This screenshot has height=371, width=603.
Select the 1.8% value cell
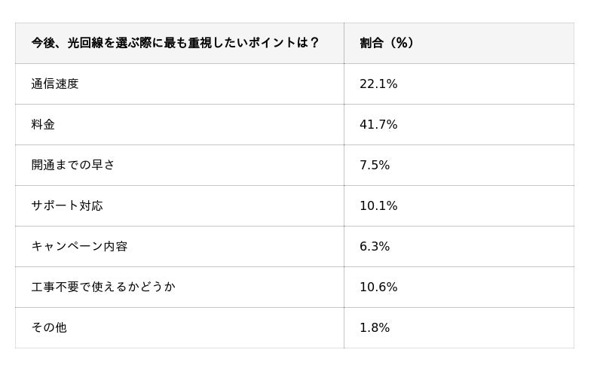[x=375, y=327]
